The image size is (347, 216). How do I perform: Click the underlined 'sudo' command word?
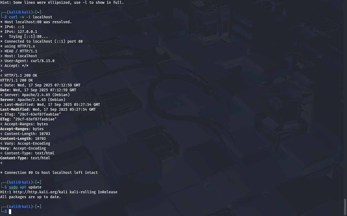(x=13, y=187)
